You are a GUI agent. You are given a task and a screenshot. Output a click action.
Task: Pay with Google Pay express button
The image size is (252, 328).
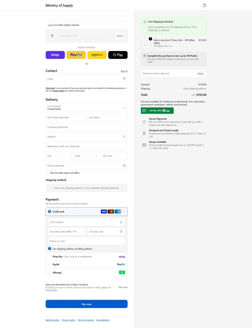[x=118, y=55]
